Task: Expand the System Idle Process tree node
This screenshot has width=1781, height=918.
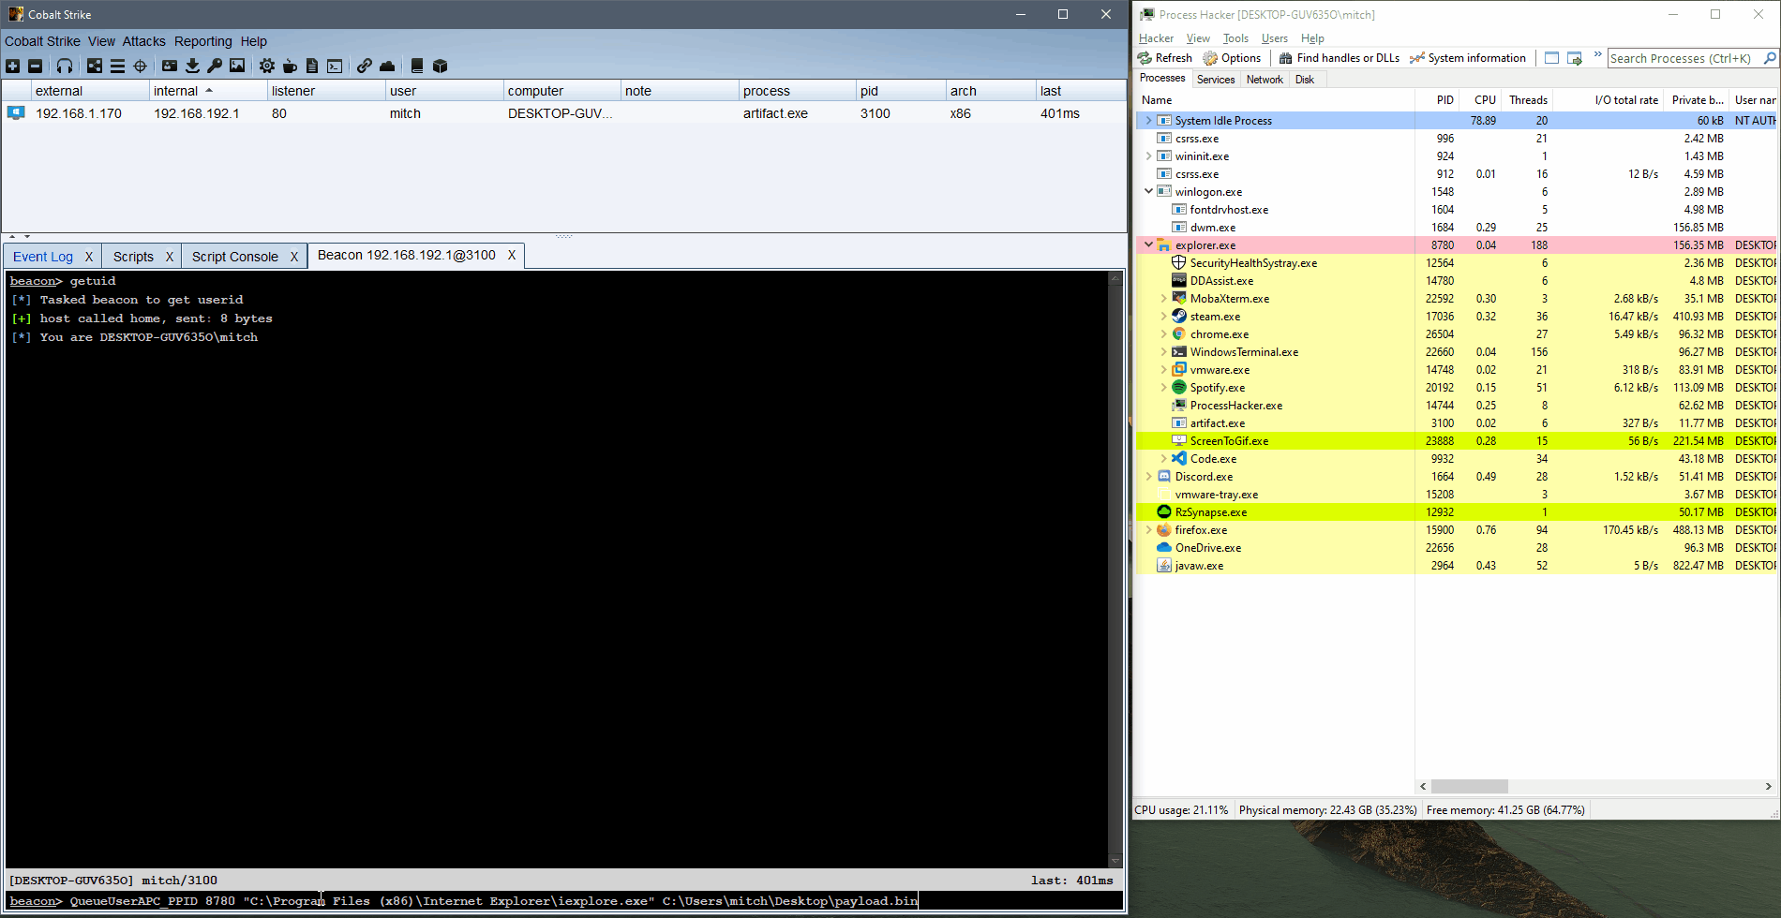Action: (x=1148, y=121)
